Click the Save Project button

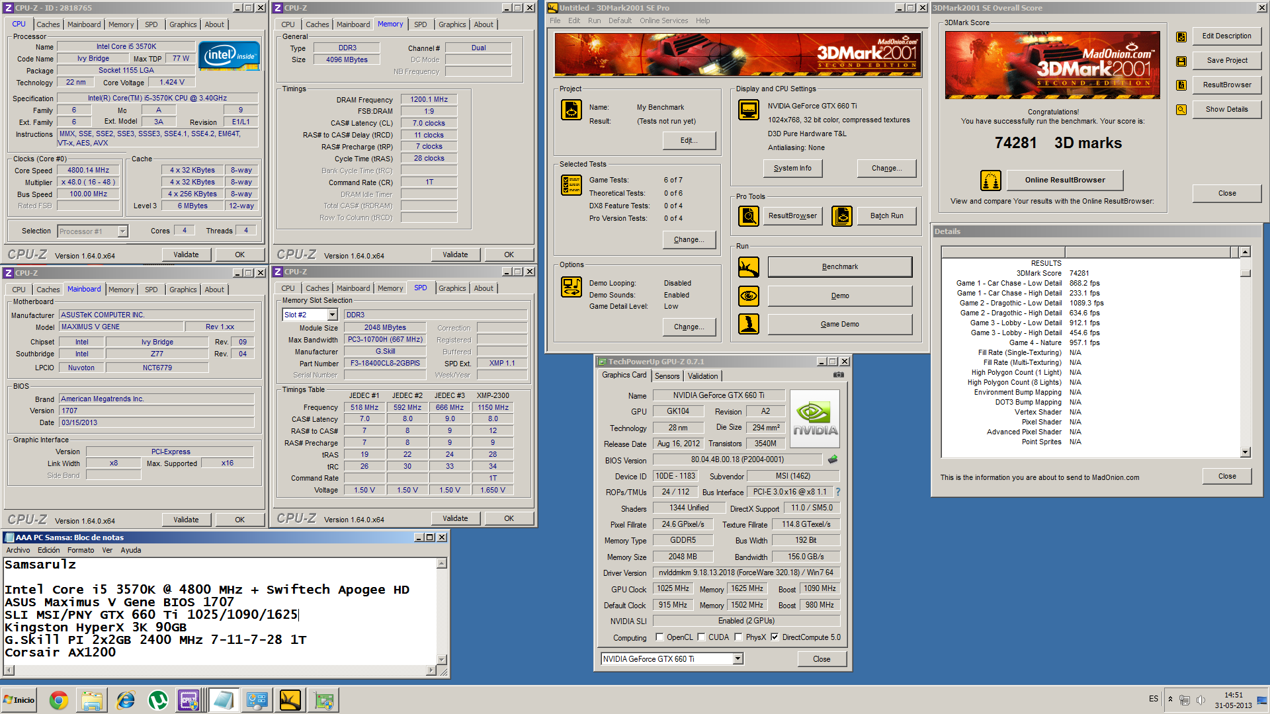click(1227, 61)
